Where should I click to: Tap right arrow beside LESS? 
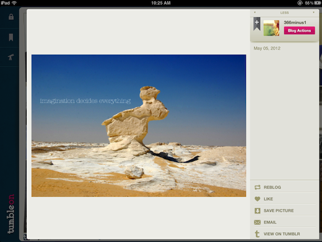click(313, 12)
